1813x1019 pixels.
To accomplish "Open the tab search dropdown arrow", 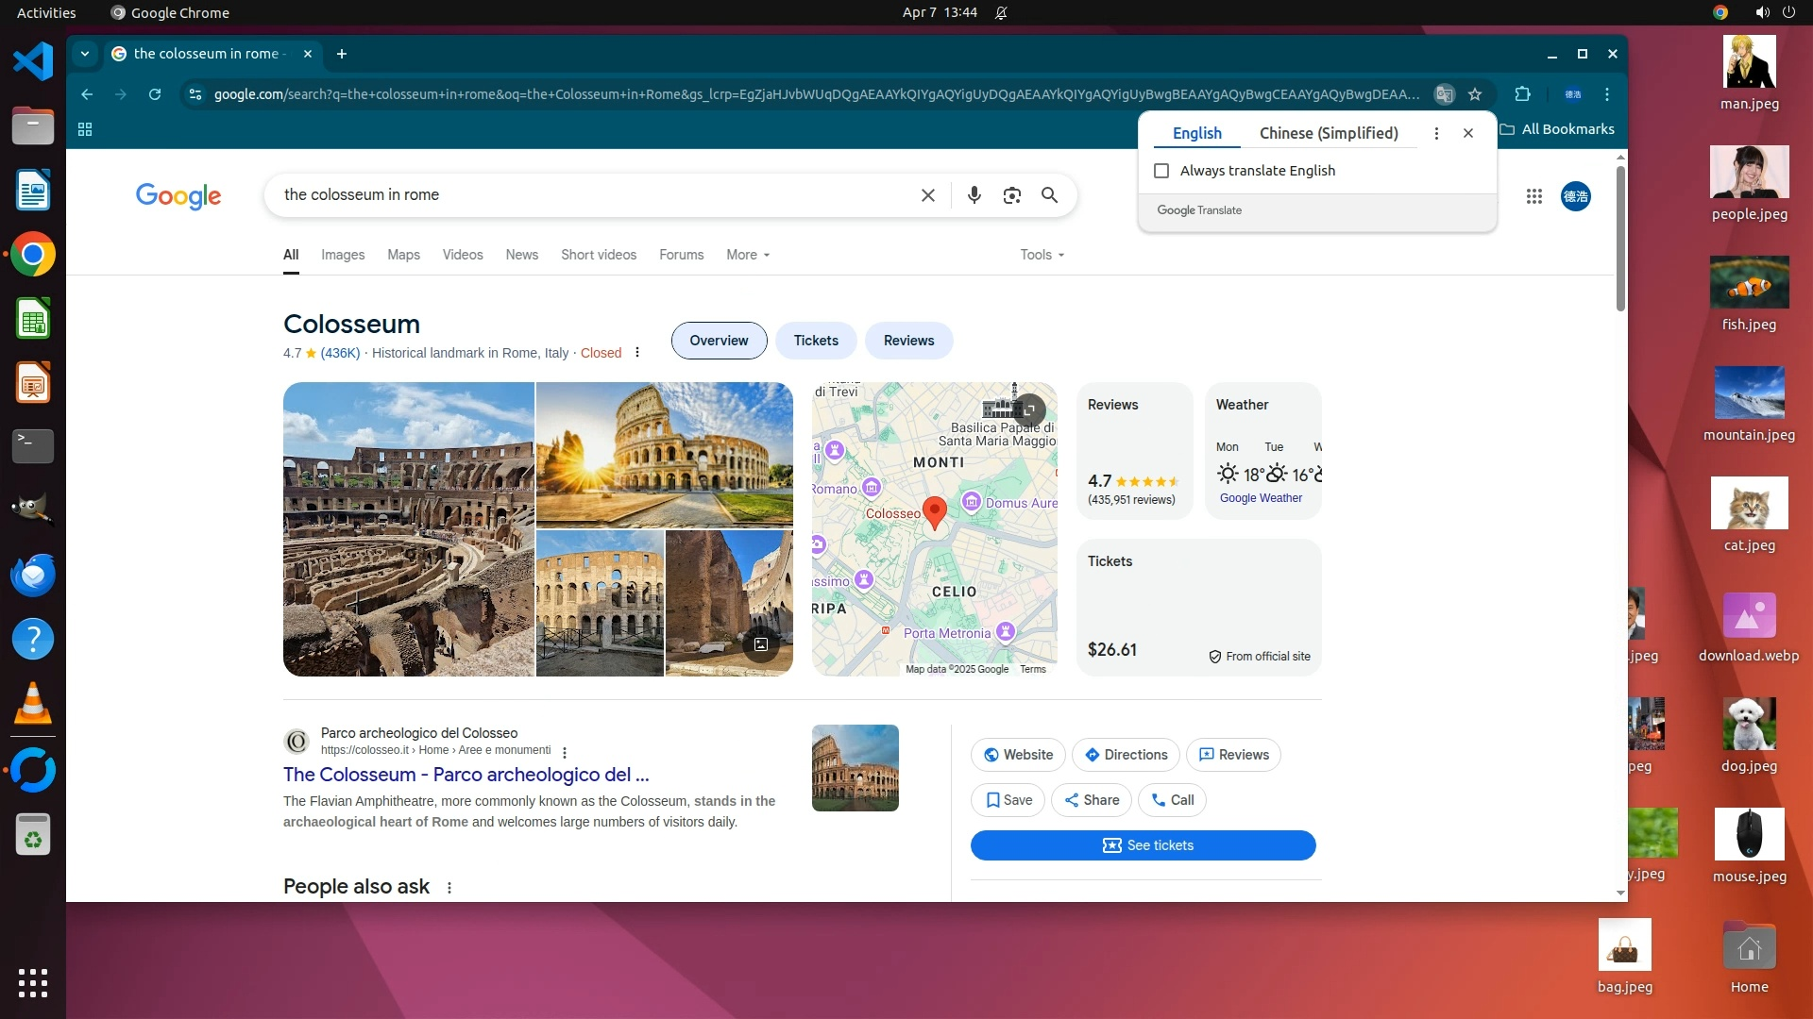I will coord(85,54).
